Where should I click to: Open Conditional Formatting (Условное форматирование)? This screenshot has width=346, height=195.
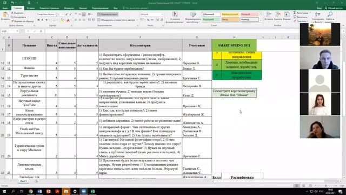pyautogui.click(x=175, y=17)
